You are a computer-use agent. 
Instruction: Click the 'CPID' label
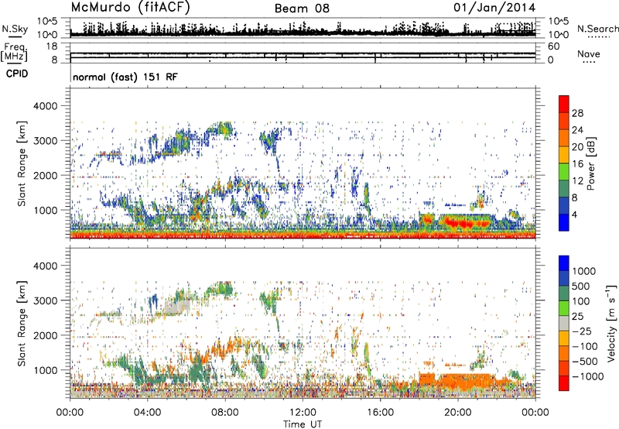pyautogui.click(x=17, y=74)
